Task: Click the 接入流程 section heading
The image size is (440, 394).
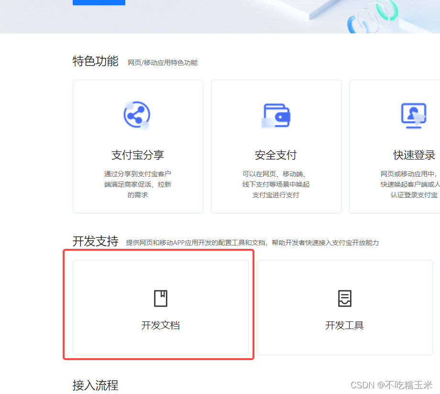Action: pos(95,385)
